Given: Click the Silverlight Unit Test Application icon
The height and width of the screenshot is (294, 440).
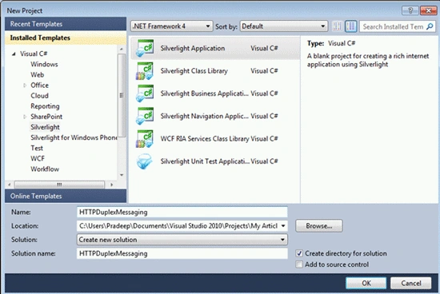Looking at the screenshot, I should [x=145, y=161].
